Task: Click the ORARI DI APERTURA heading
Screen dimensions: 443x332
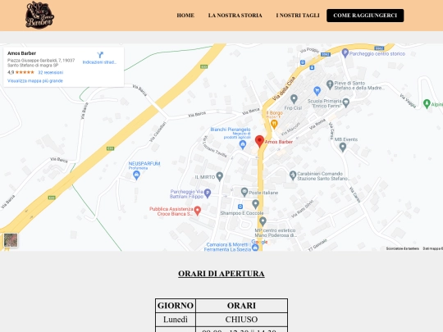Action: (221, 274)
